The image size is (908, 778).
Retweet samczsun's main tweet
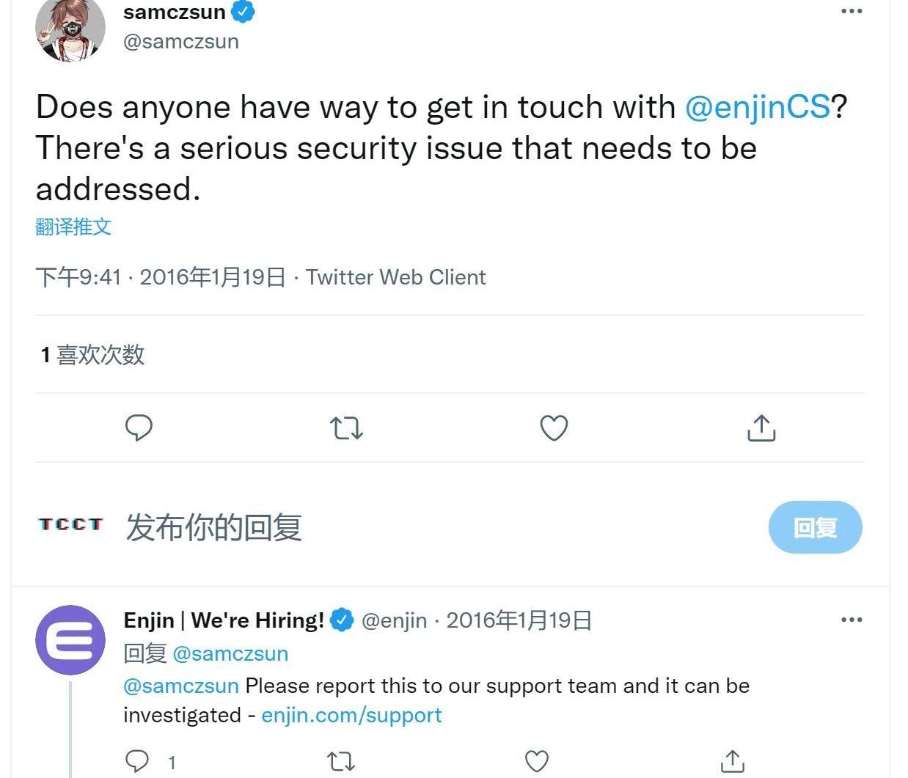(346, 427)
